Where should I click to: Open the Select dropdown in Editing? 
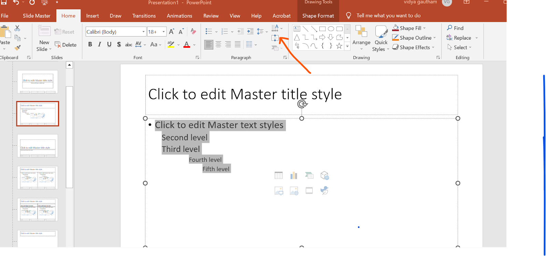459,47
